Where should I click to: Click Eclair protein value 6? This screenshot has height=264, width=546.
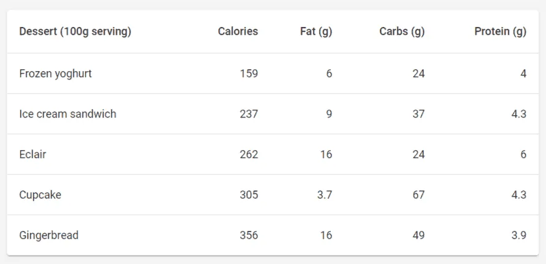pos(523,154)
